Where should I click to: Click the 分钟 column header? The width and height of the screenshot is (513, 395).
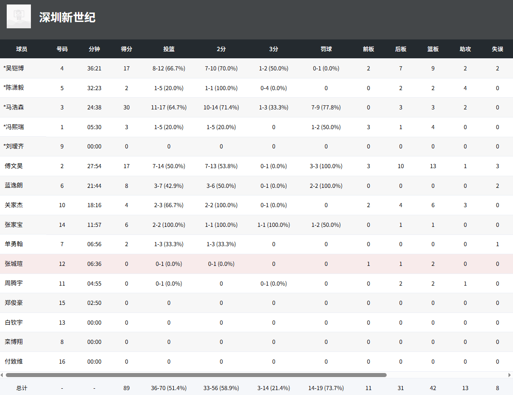click(x=94, y=49)
